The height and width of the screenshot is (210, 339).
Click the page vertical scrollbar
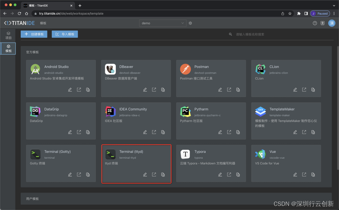[x=337, y=108]
